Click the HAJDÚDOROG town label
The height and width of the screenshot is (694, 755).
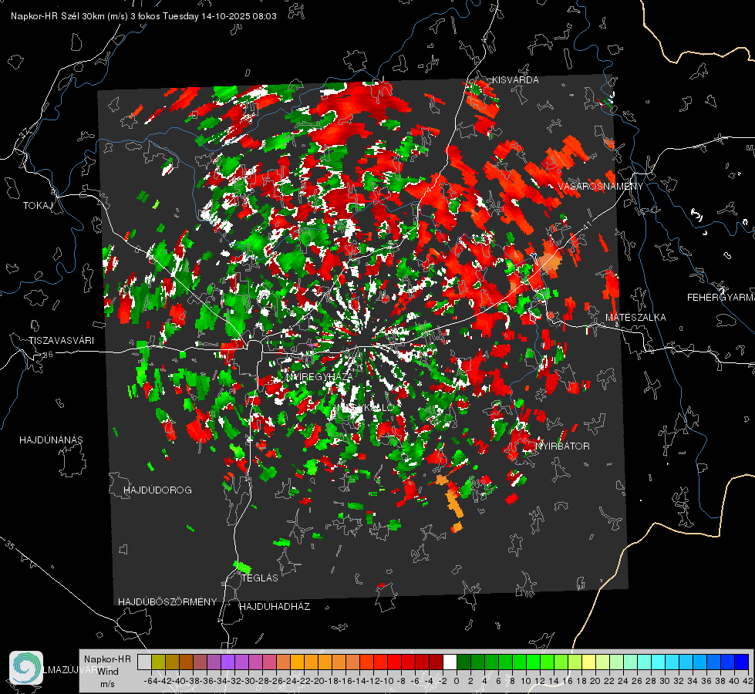(x=157, y=490)
